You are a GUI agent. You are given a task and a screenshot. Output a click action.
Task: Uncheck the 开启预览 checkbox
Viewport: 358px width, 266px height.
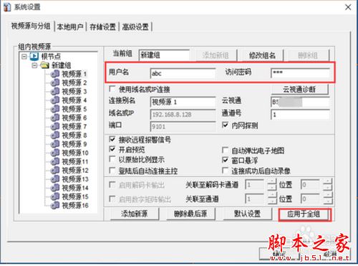[x=112, y=149]
